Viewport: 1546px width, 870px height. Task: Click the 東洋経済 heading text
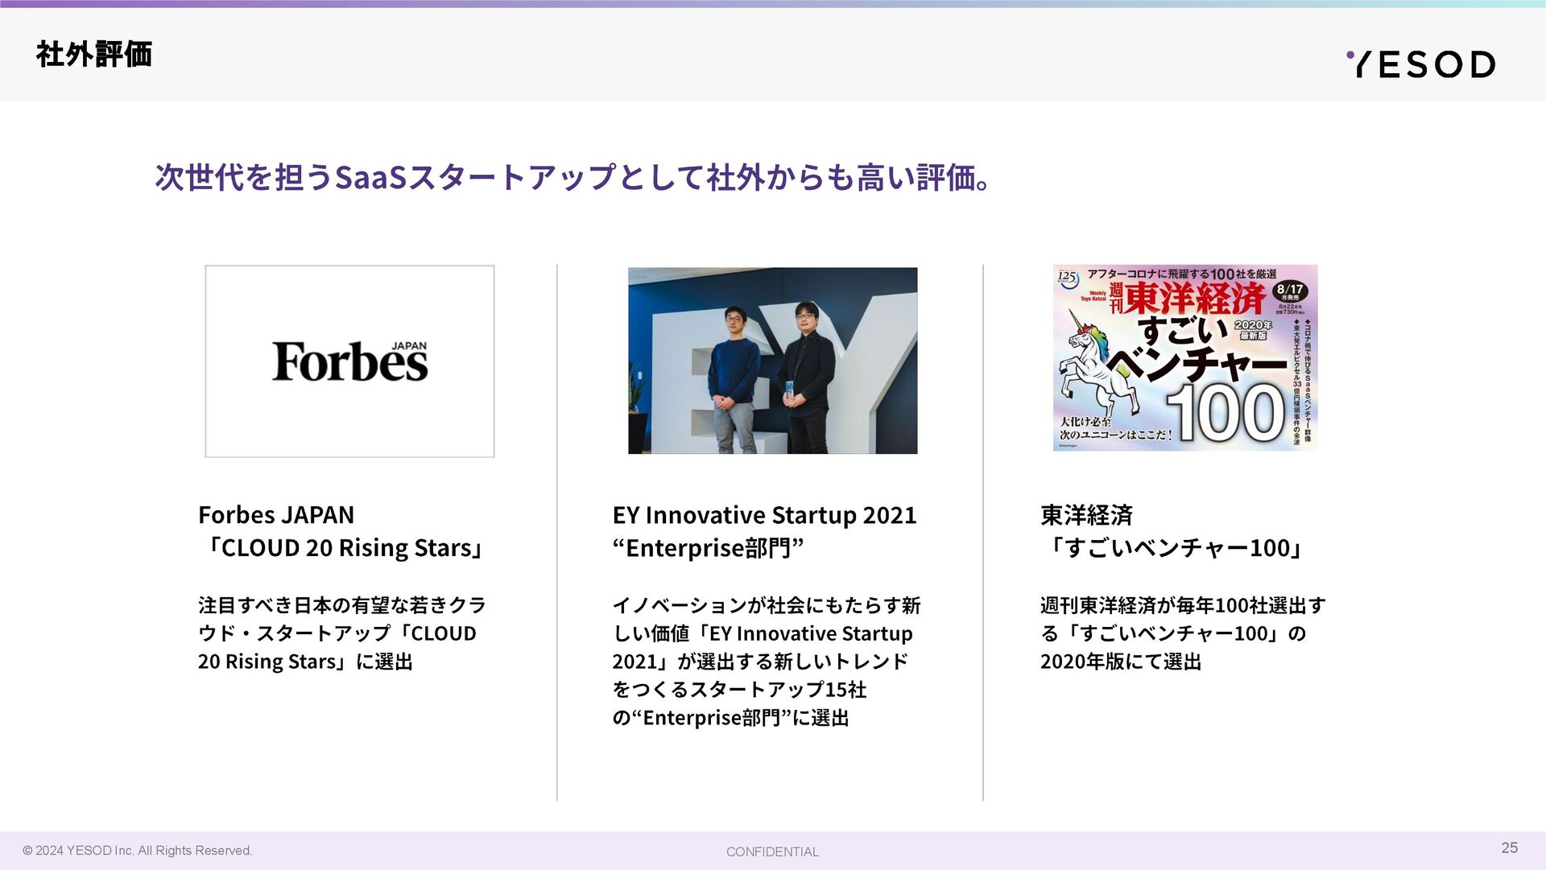point(1086,514)
